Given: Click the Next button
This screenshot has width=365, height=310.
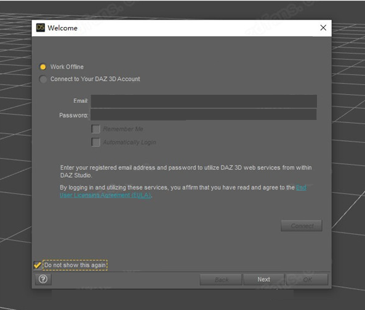Looking at the screenshot, I should pyautogui.click(x=263, y=279).
